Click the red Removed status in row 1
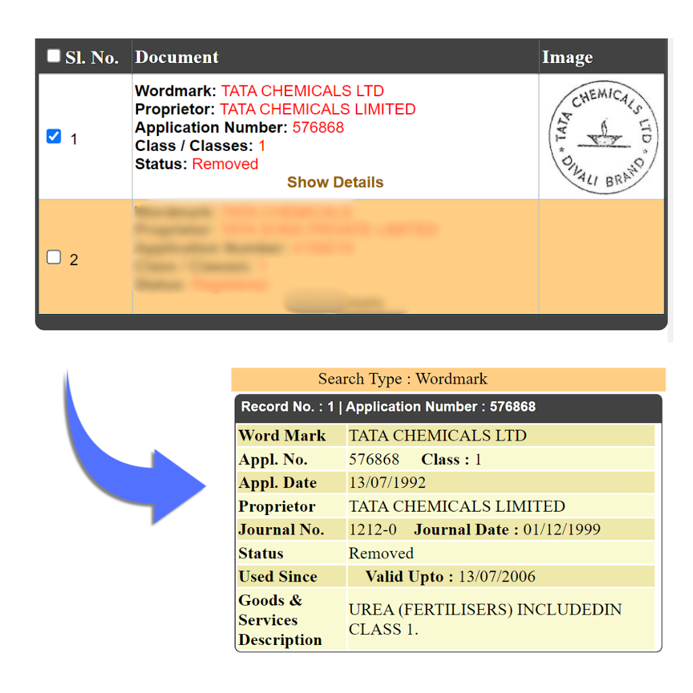The width and height of the screenshot is (693, 693). (x=225, y=164)
